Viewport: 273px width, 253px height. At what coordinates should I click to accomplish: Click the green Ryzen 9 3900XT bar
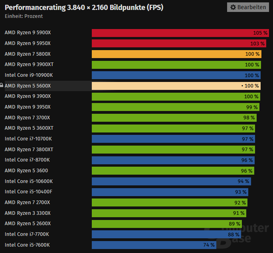[x=176, y=65]
